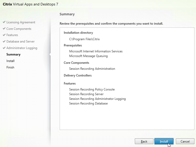Screen dimensions: 196x147
Task: Click the Citrix Virtual Apps and Desktops 7 title
Action: coord(30,4)
